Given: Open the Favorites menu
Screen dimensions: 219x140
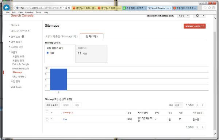Looking at the screenshot, I should [x=29, y=12].
